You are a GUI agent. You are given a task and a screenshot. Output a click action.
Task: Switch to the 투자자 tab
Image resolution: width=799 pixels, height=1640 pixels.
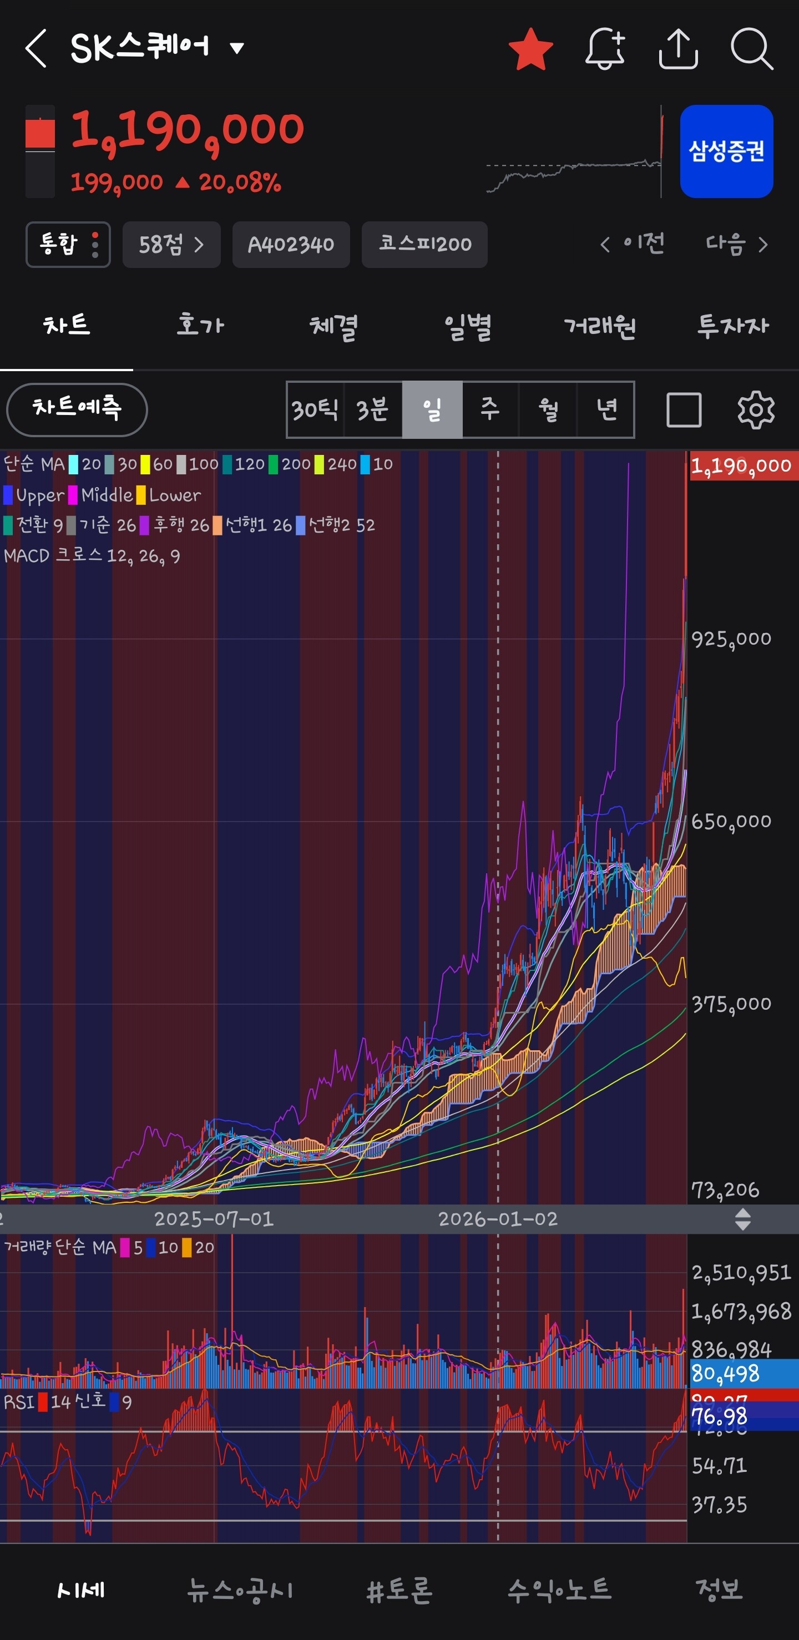coord(733,326)
